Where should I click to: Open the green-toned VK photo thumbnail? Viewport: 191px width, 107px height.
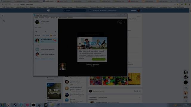tap(121, 81)
